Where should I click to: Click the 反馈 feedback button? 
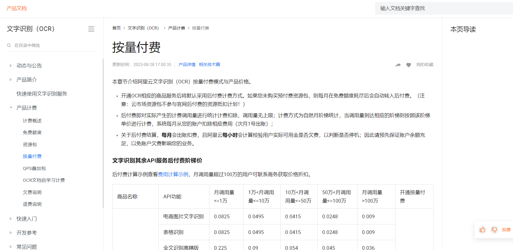[506, 230]
